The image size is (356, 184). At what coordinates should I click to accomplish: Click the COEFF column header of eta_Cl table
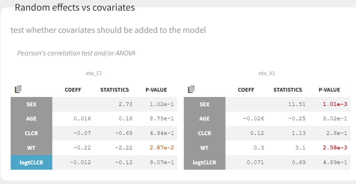point(73,90)
